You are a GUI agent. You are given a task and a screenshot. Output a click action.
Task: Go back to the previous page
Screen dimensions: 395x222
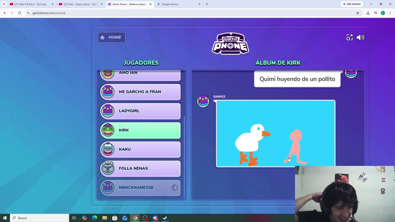coord(5,13)
